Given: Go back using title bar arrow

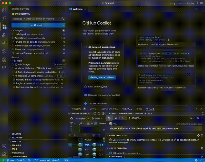Looking at the screenshot, I should pyautogui.click(x=60, y=3).
